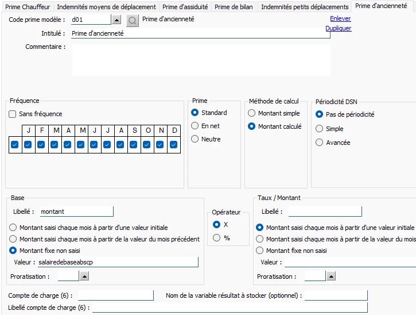Expand the Base Proratisation dropdown
Viewport: 416px width, 315px height.
pyautogui.click(x=84, y=276)
